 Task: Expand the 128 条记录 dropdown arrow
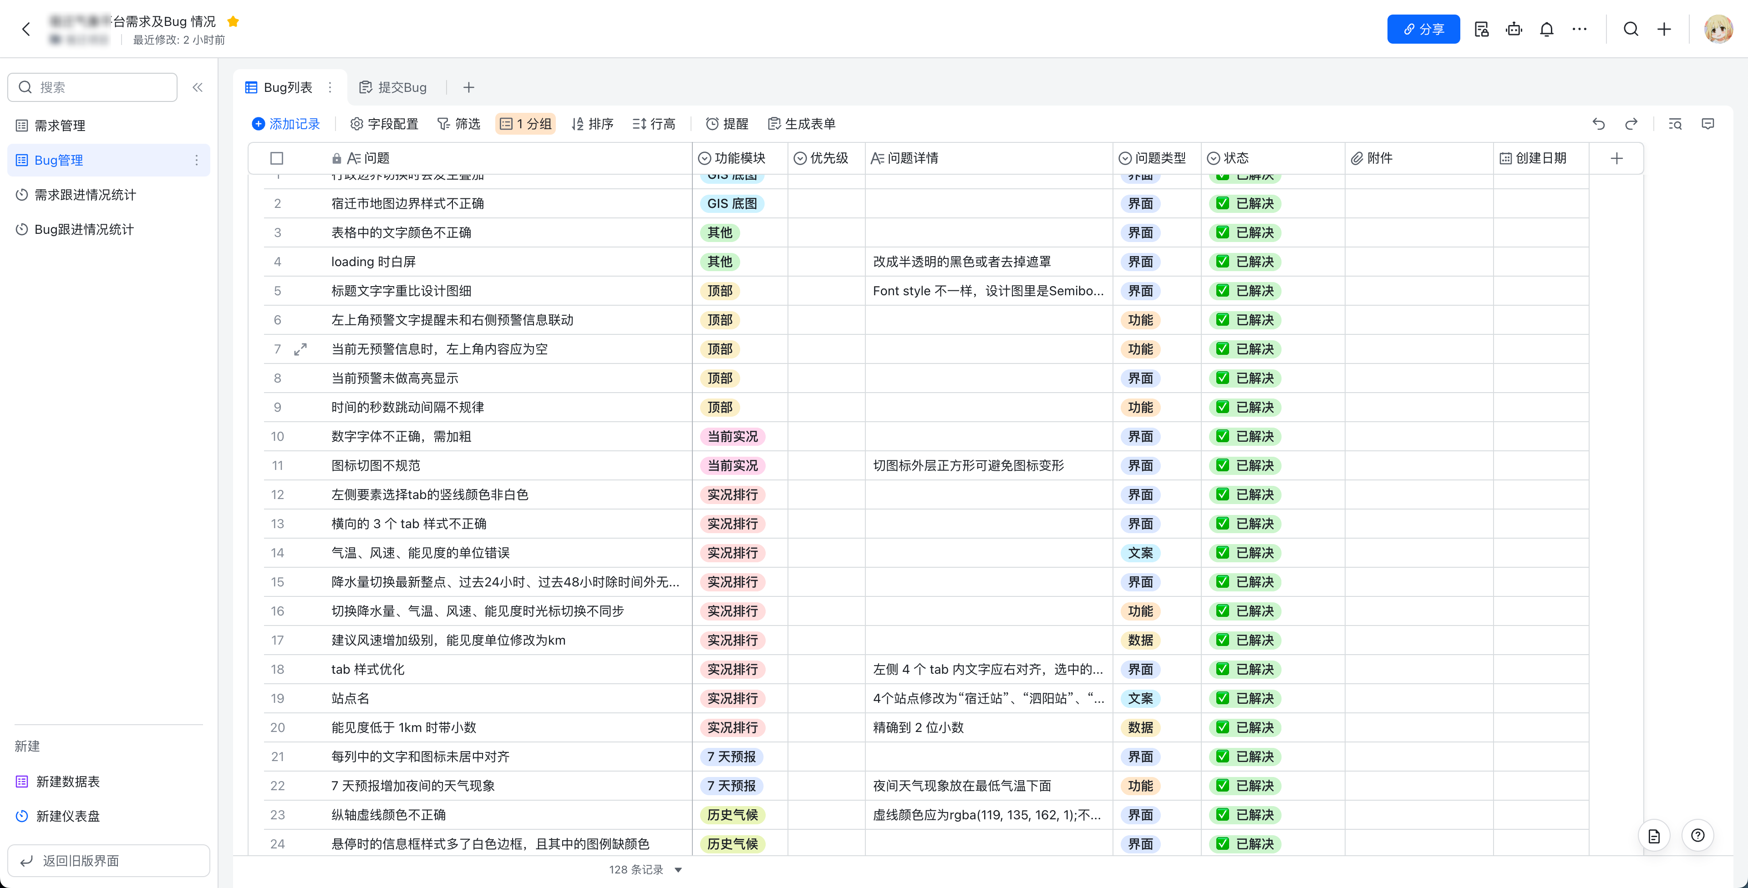point(678,870)
